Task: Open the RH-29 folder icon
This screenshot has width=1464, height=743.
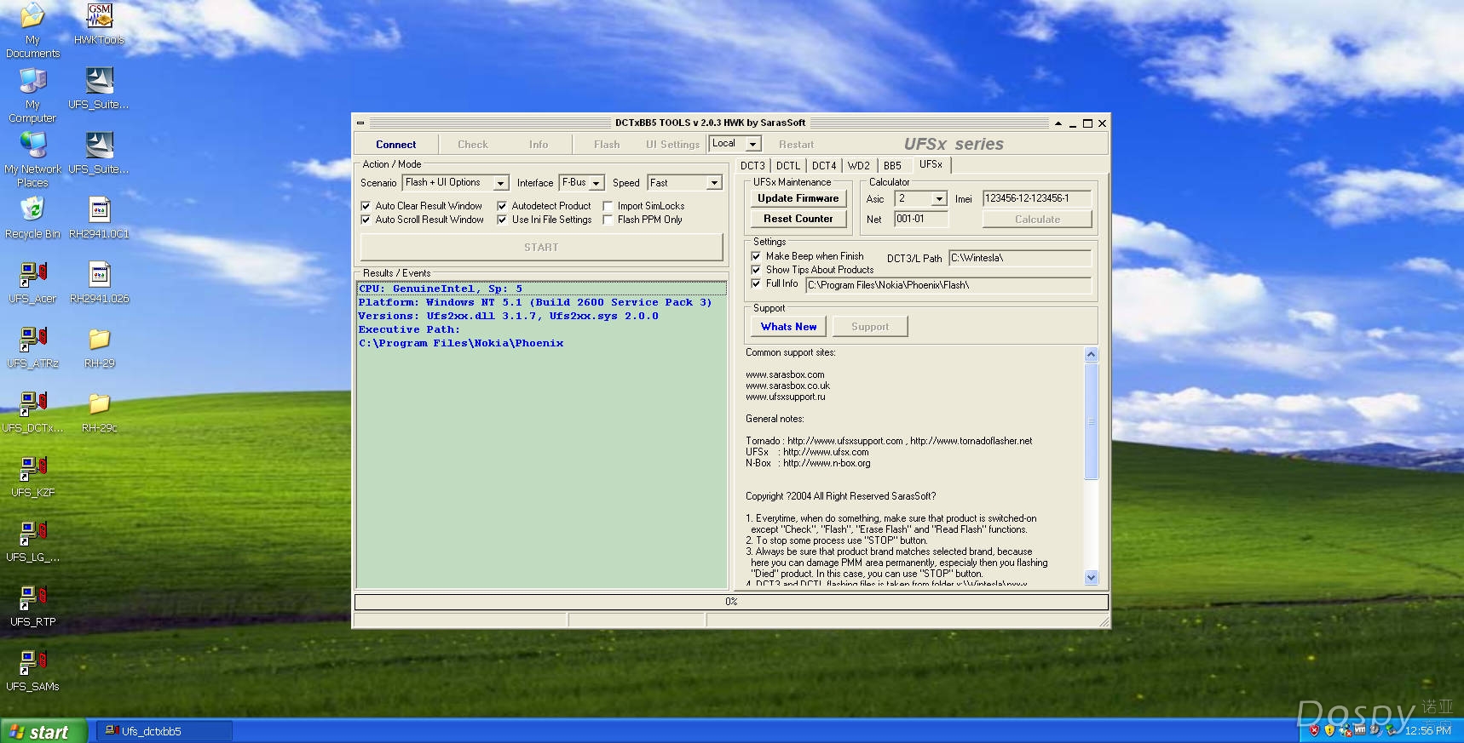Action: tap(99, 346)
